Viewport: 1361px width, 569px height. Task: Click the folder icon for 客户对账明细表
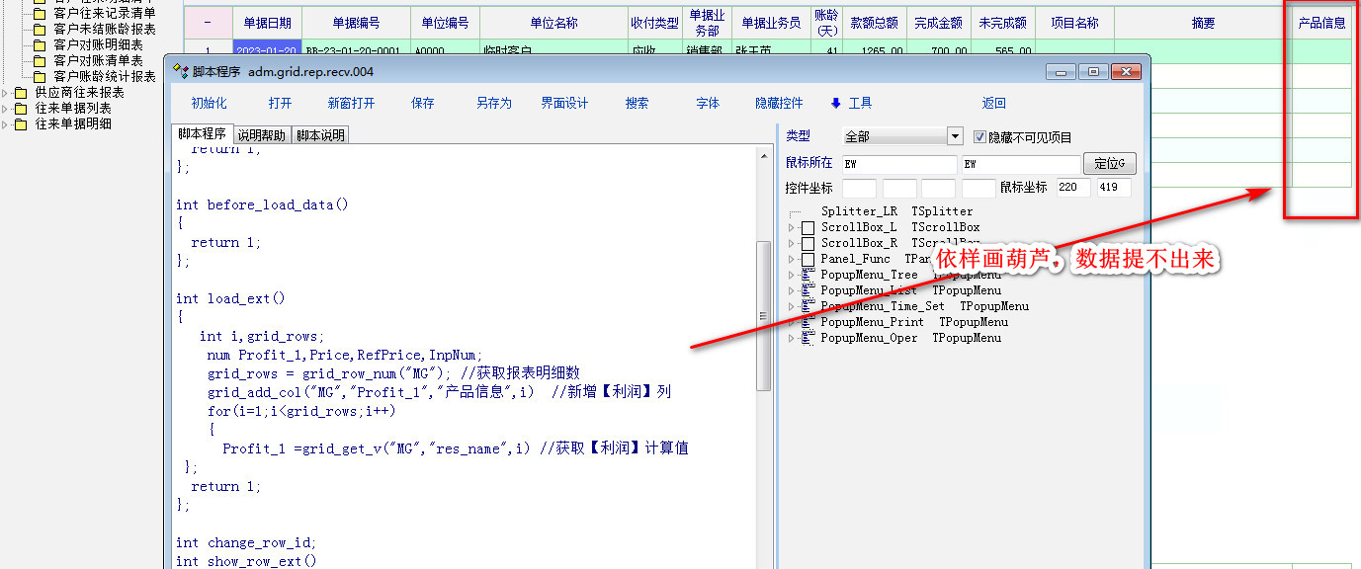click(40, 44)
